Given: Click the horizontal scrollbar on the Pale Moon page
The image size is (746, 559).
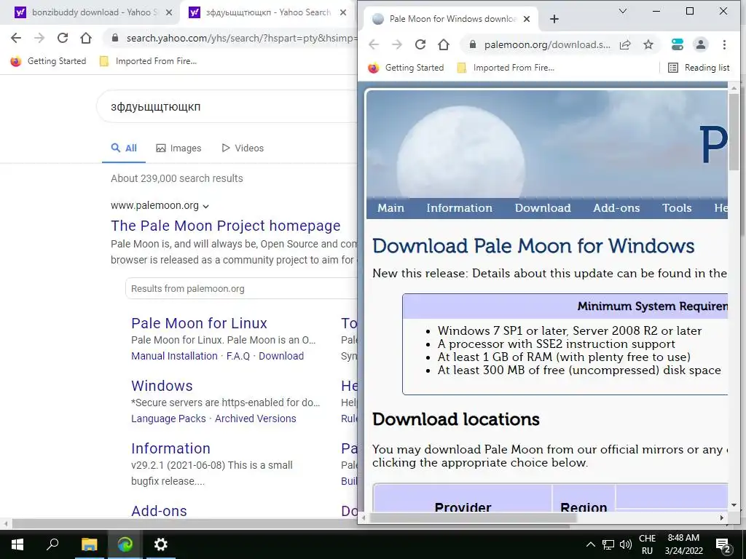Looking at the screenshot, I should (x=473, y=518).
